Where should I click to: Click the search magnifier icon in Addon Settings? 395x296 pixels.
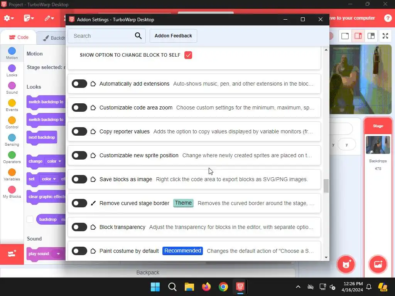click(x=138, y=36)
